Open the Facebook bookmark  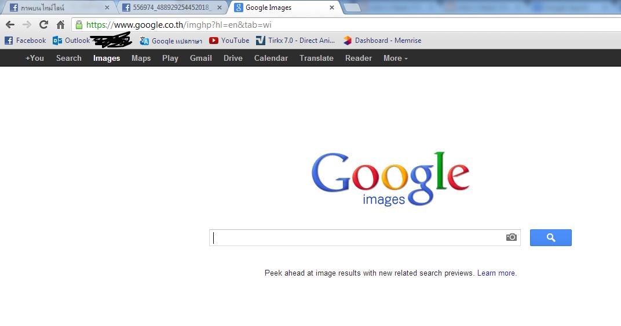pyautogui.click(x=25, y=41)
